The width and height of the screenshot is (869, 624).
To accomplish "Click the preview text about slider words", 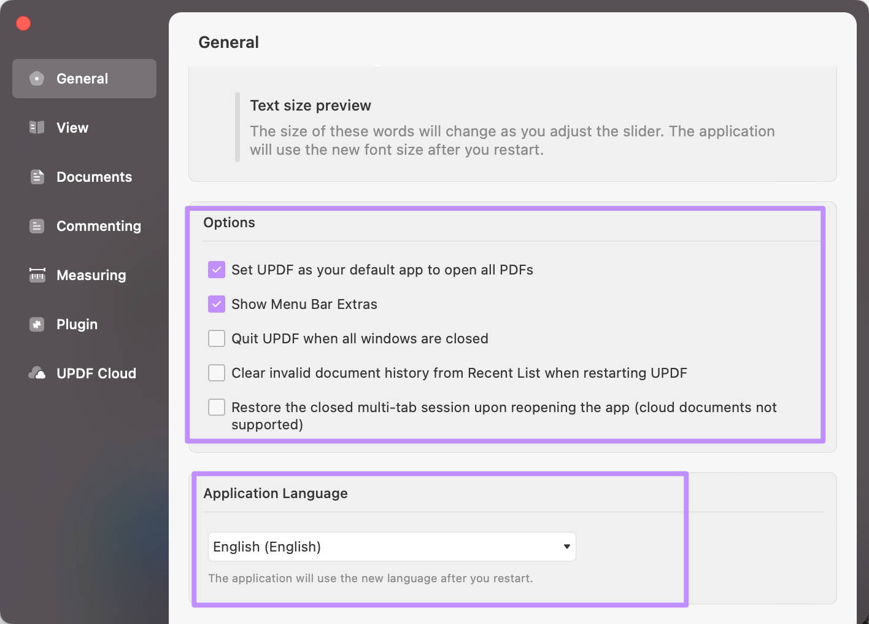I will point(512,140).
